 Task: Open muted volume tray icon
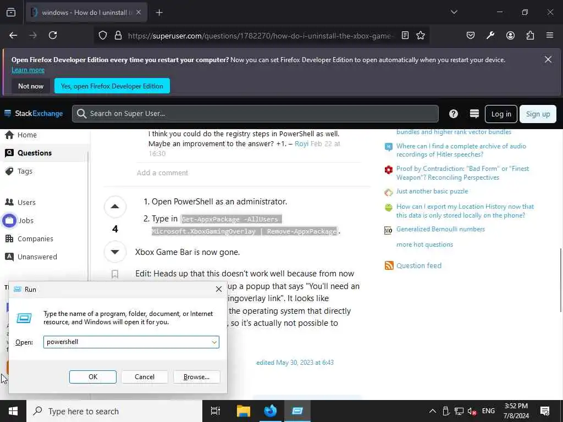(472, 411)
